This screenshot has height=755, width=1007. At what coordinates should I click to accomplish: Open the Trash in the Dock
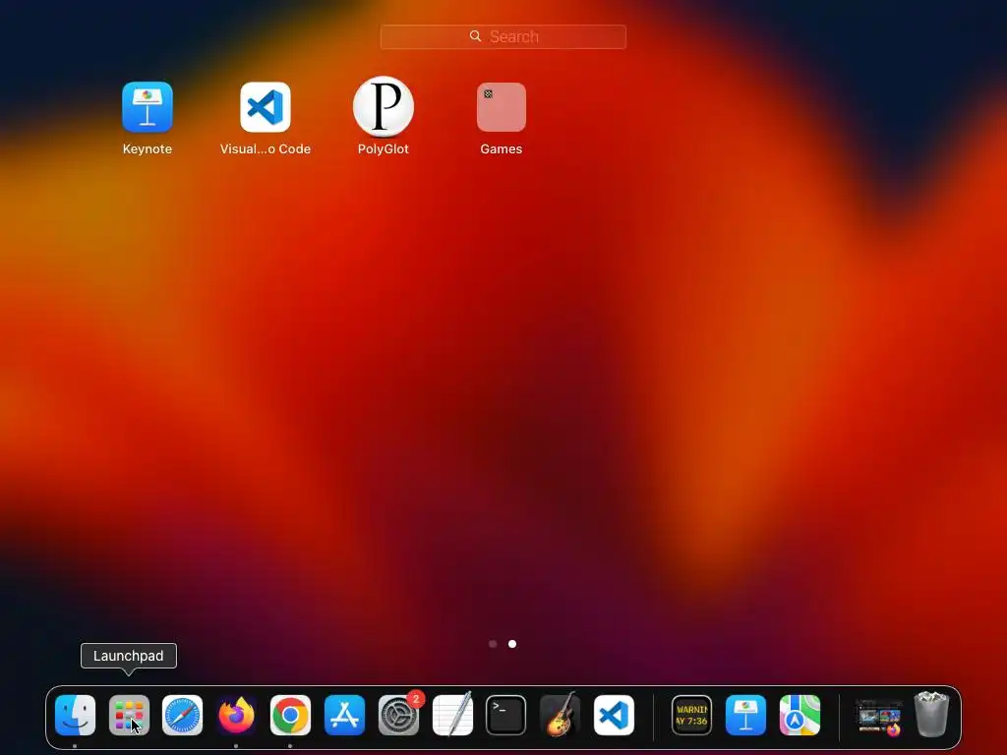tap(931, 714)
